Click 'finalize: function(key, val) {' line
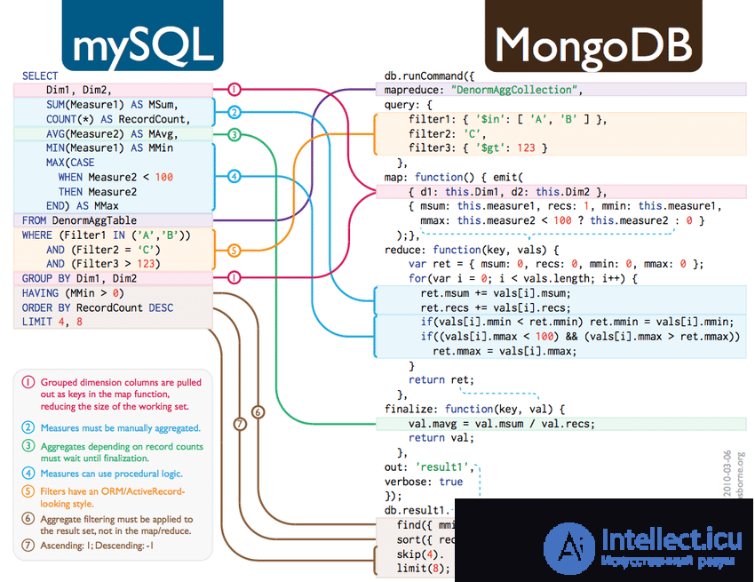755x582 pixels. click(474, 409)
